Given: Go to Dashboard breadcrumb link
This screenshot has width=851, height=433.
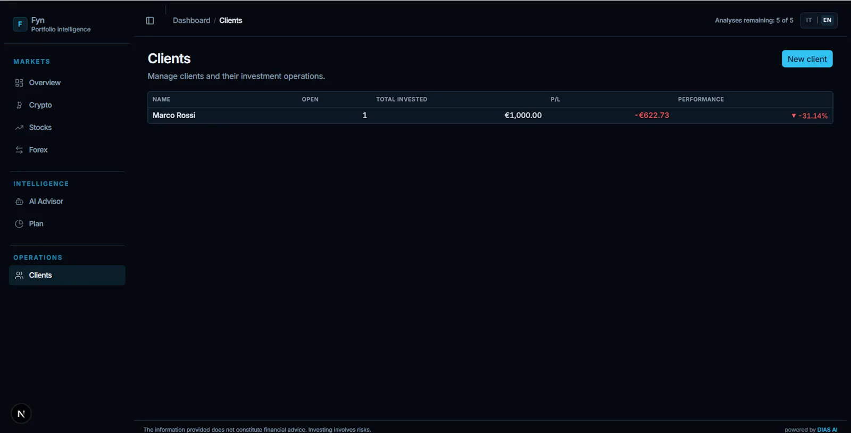Looking at the screenshot, I should click(x=191, y=21).
